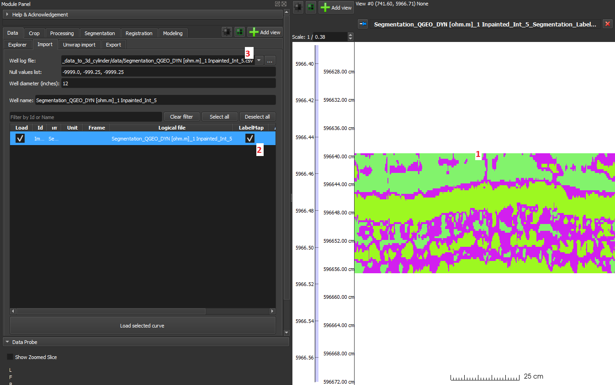Image resolution: width=615 pixels, height=385 pixels.
Task: Collapse the Data Probe section
Action: click(6, 342)
